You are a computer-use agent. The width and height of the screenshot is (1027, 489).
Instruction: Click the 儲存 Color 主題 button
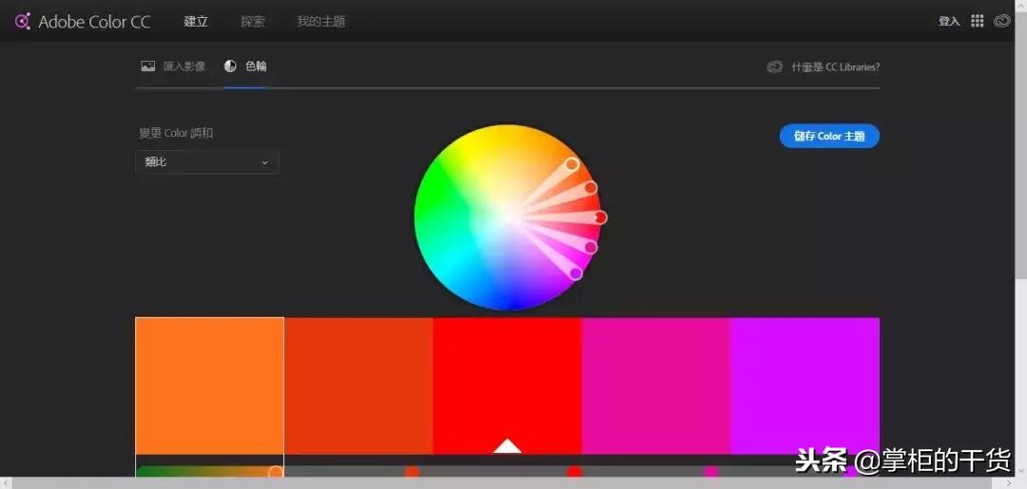(x=829, y=136)
